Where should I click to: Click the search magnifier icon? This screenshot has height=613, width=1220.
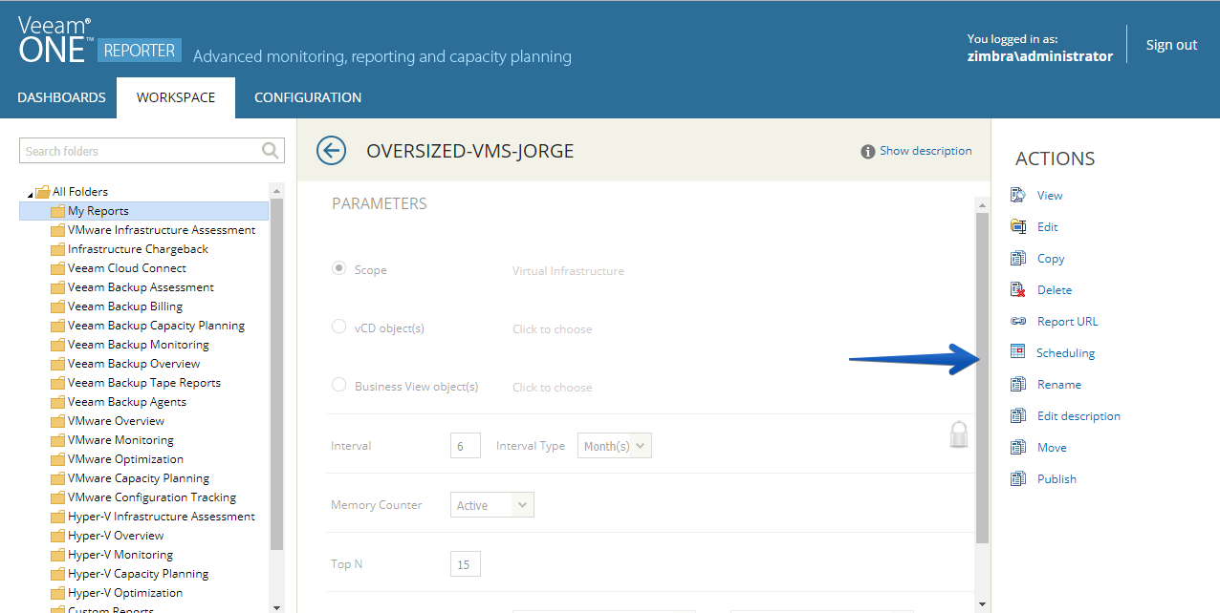pyautogui.click(x=271, y=151)
